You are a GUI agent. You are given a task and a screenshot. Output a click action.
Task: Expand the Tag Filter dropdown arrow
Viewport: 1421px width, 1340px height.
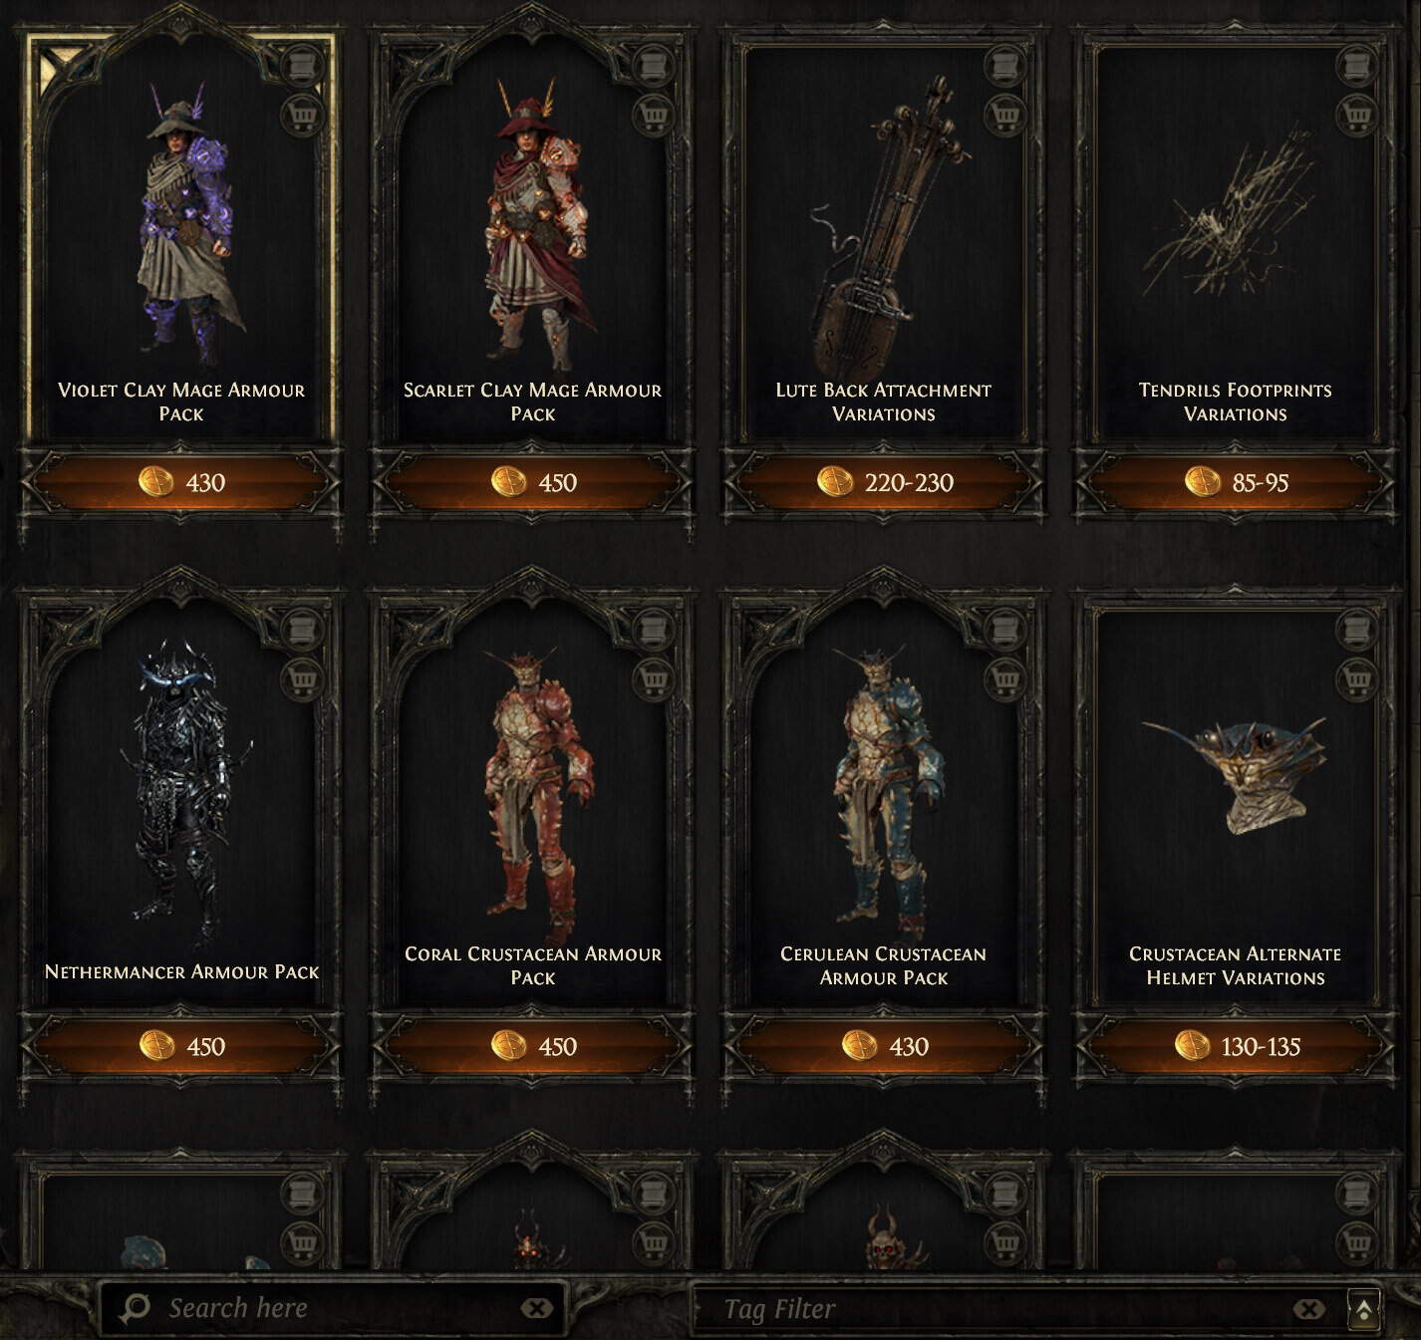1363,1309
